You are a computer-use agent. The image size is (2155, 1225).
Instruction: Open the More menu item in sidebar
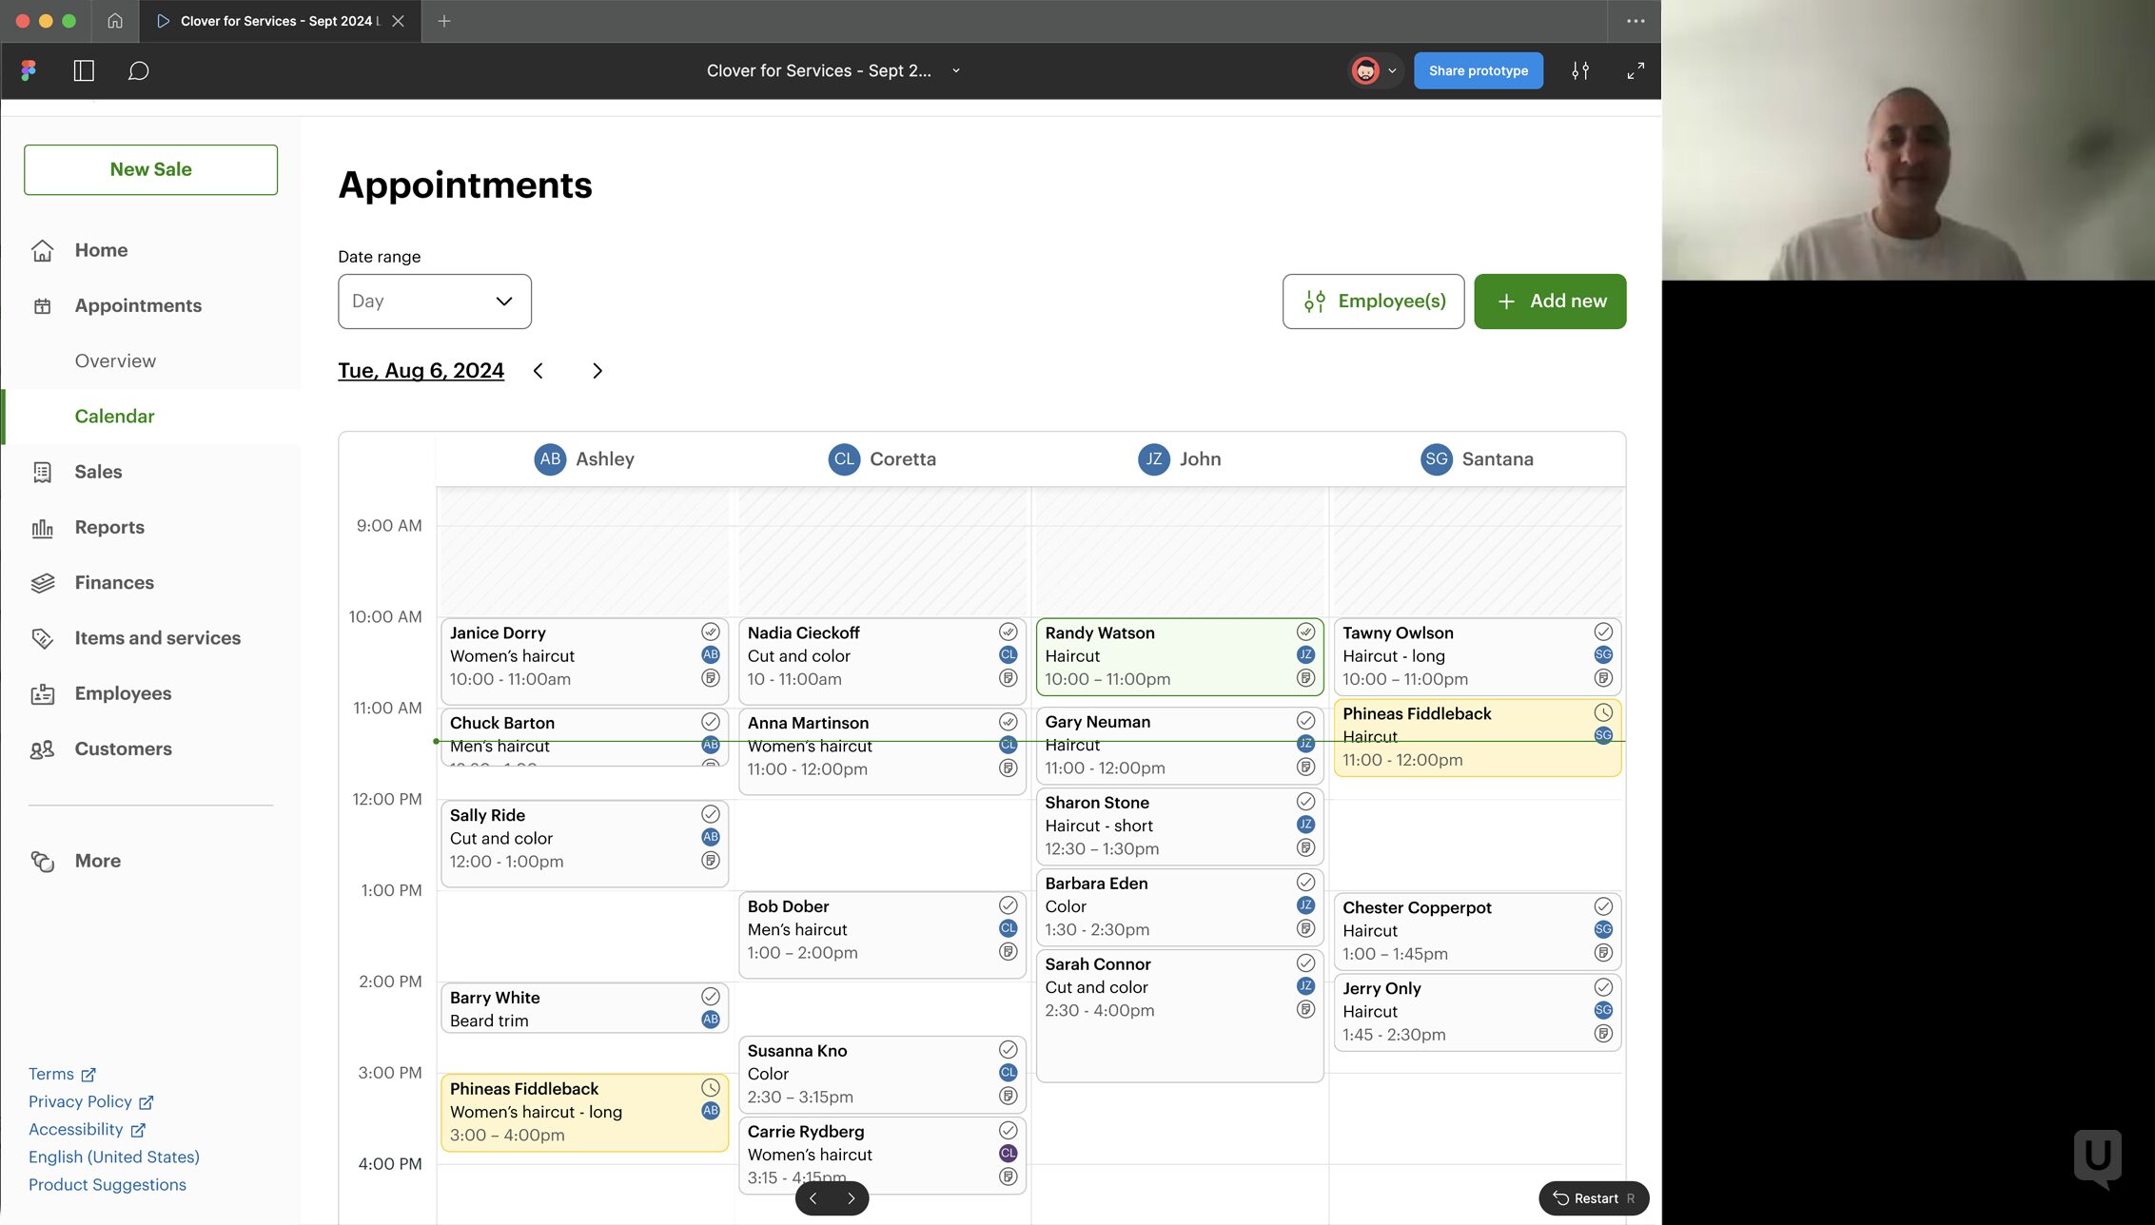96,860
